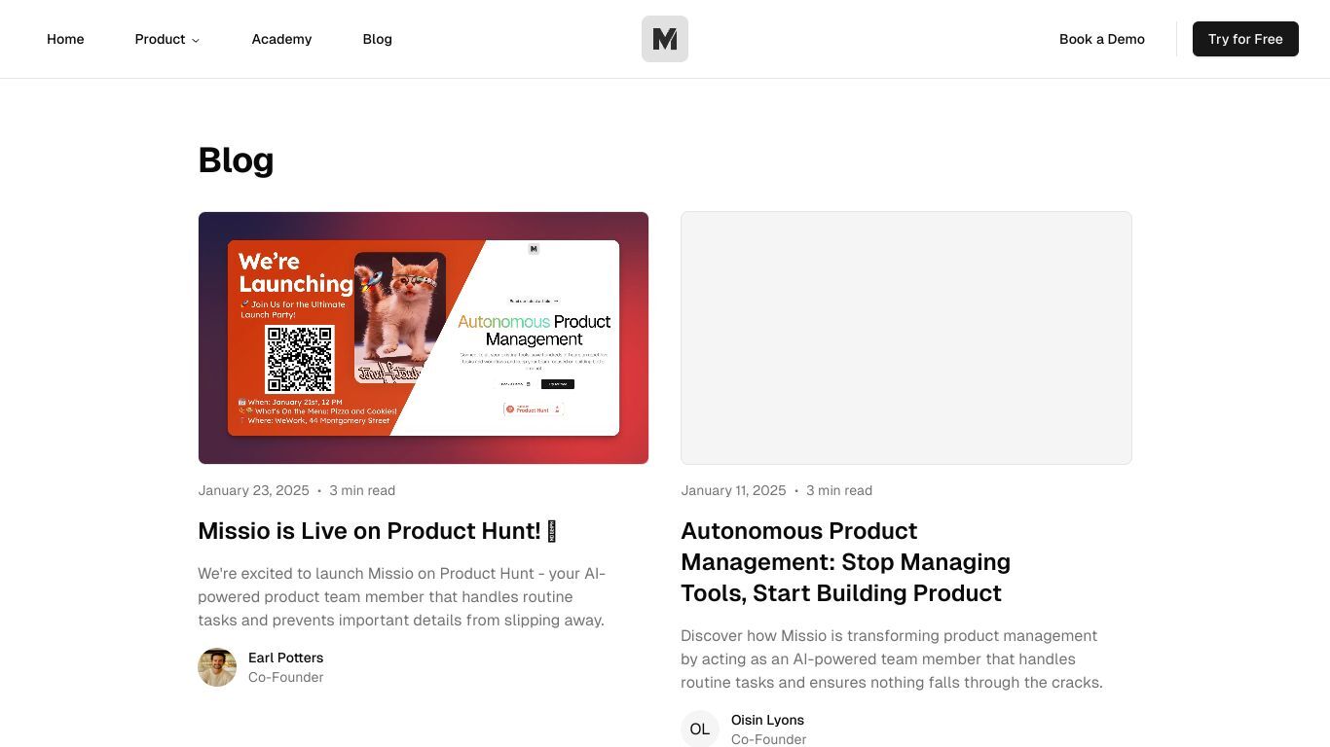Click the OL initials avatar

click(x=700, y=729)
